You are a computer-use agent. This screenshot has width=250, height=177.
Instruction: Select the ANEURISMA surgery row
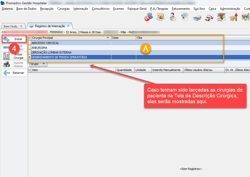71,48
